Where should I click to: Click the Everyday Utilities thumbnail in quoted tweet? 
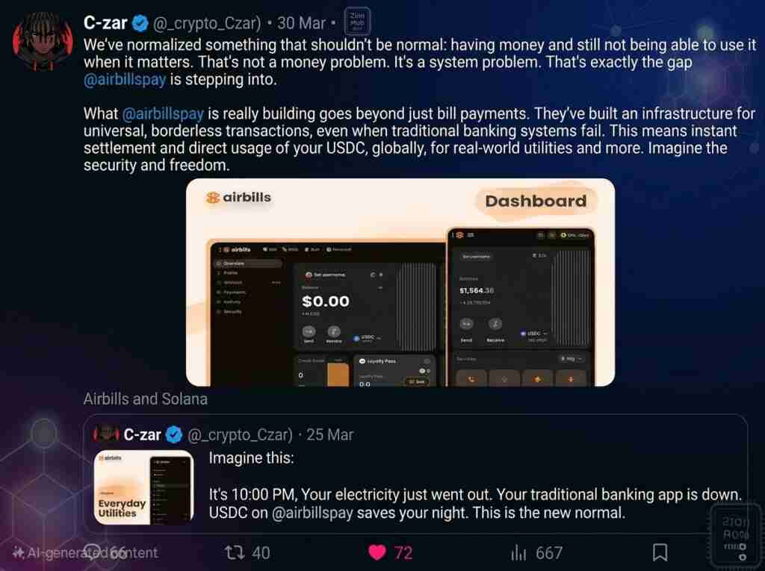click(144, 487)
